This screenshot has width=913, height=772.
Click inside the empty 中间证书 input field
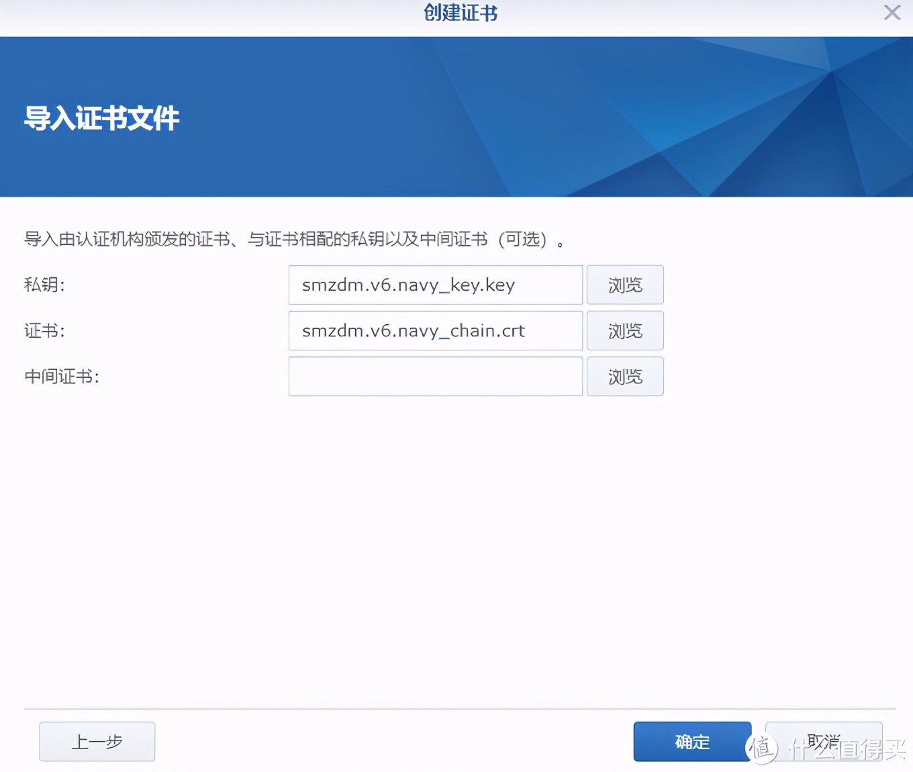[x=435, y=377]
